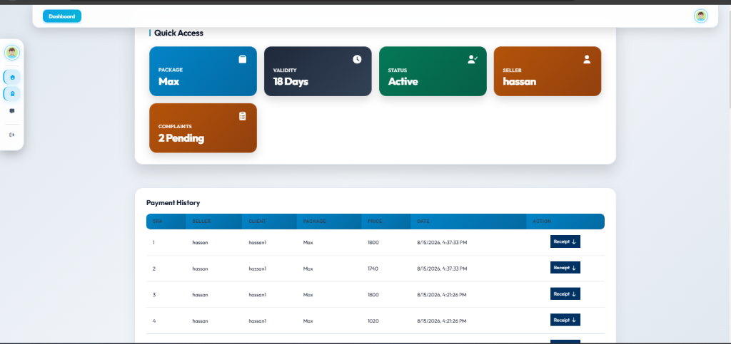Click the date 8/15/2026, 4:37:33 PM in row 1
The width and height of the screenshot is (731, 344).
pos(442,243)
